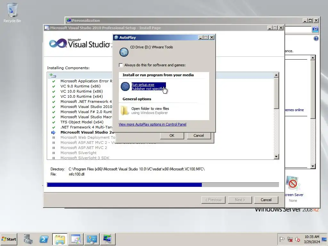The image size is (328, 246).
Task: Select TFS Object Model (x64) row
Action: coord(82,122)
